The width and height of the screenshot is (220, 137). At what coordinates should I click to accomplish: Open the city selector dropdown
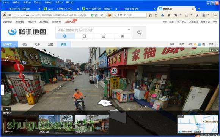pos(9,44)
